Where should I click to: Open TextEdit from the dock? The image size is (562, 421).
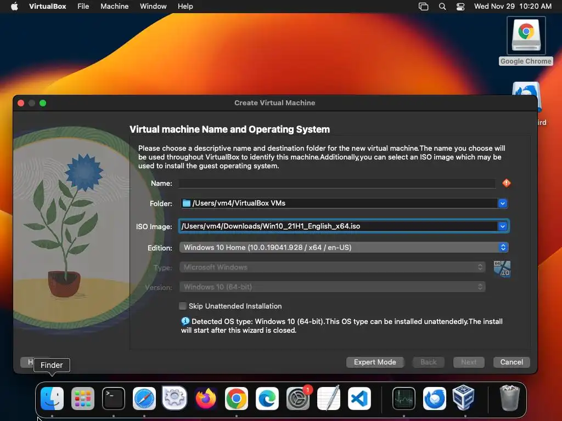pyautogui.click(x=329, y=398)
